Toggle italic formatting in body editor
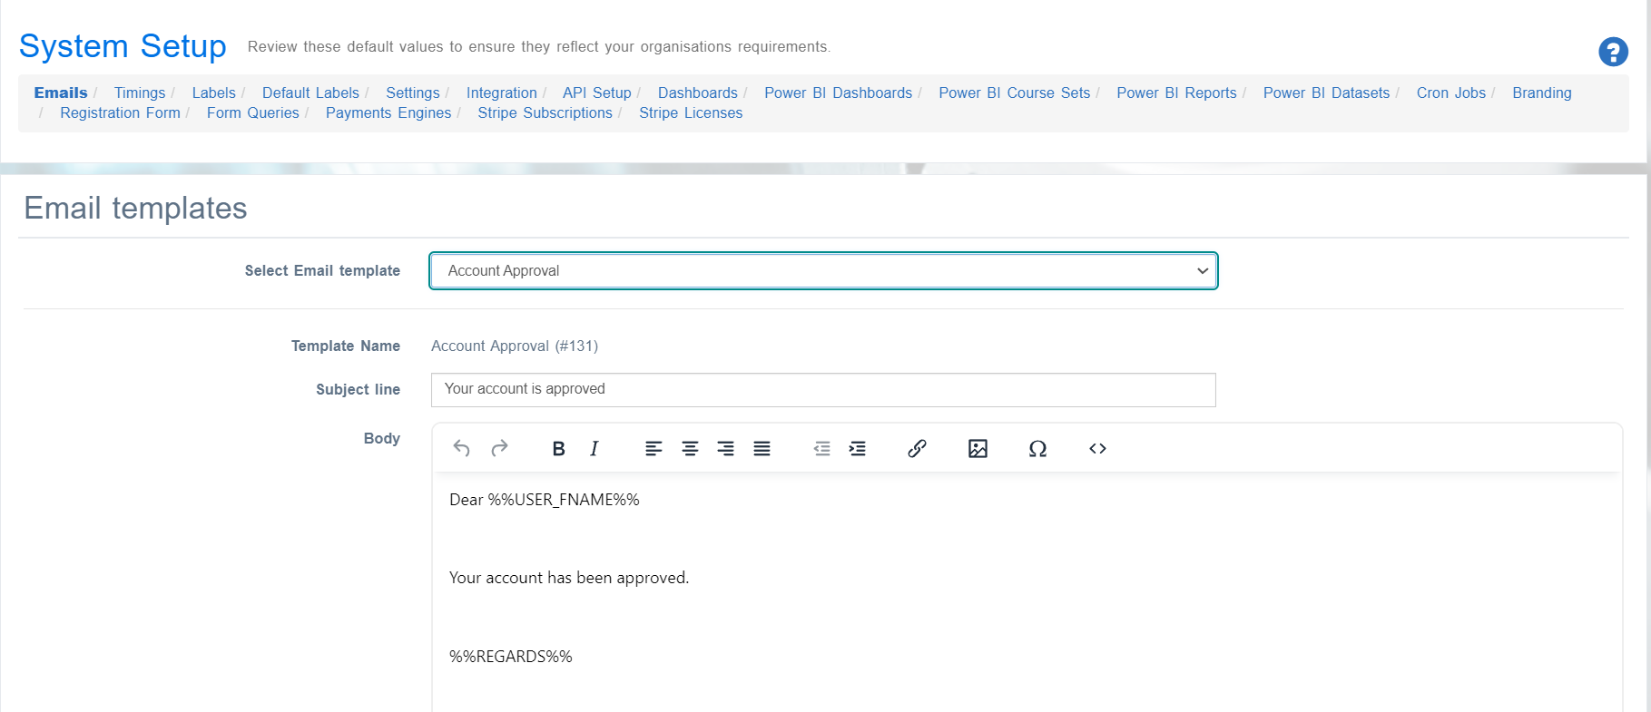This screenshot has height=712, width=1651. 595,448
